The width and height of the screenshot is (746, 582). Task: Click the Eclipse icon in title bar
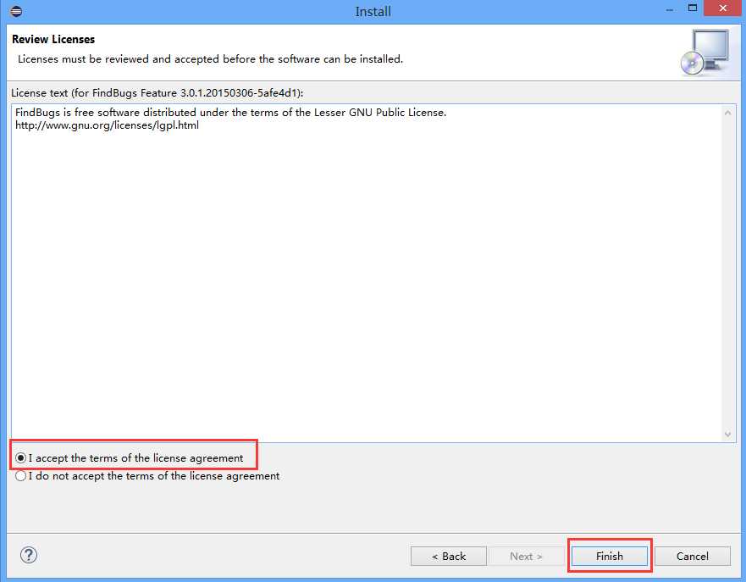click(x=16, y=11)
